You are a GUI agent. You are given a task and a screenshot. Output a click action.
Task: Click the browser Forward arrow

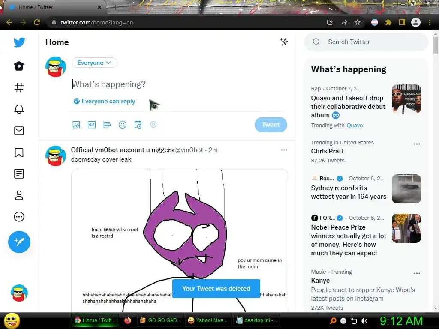point(23,22)
